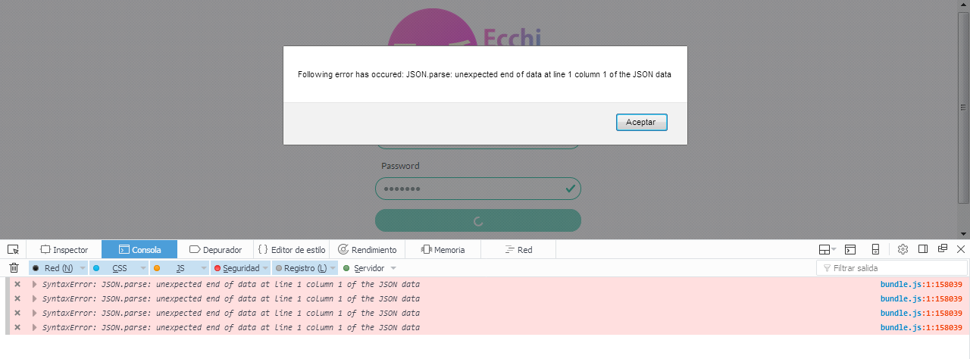Image resolution: width=970 pixels, height=359 pixels.
Task: Open the devtools settings gear
Action: tap(903, 249)
